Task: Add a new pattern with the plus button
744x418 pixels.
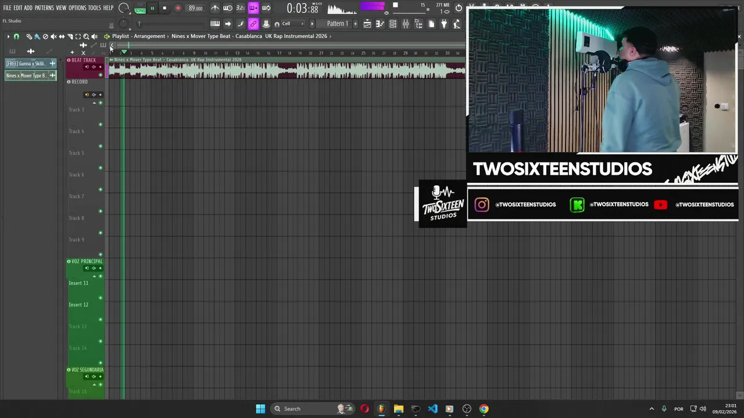Action: point(355,24)
